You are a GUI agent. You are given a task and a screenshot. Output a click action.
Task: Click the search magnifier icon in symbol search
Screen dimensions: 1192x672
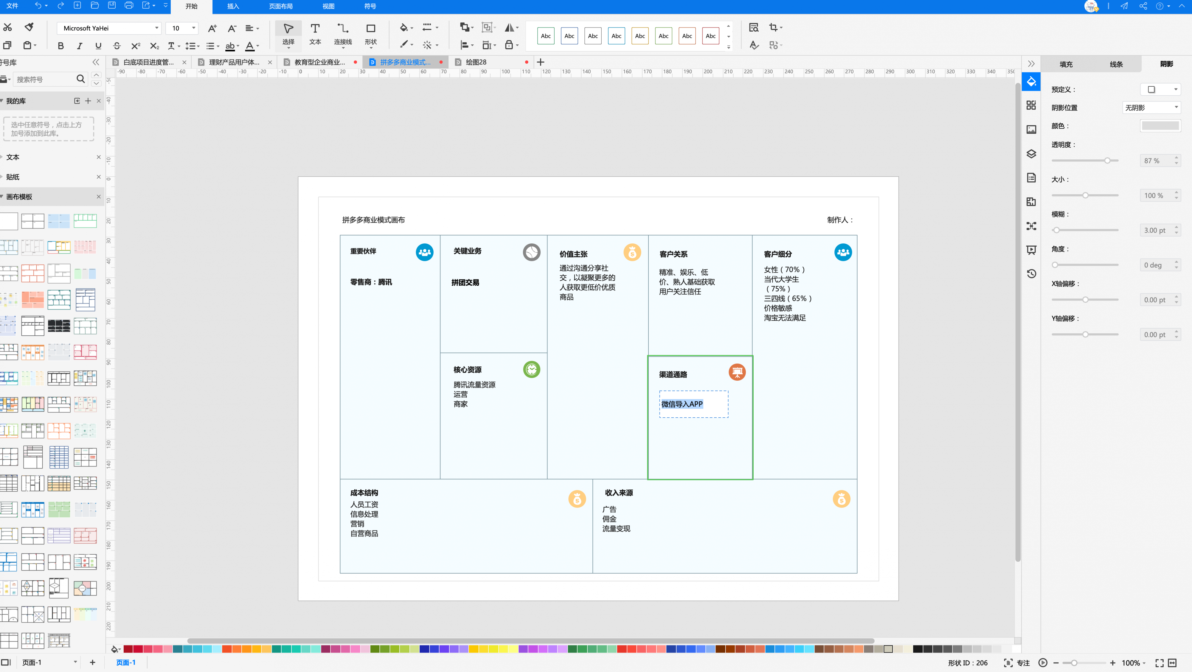pyautogui.click(x=80, y=79)
